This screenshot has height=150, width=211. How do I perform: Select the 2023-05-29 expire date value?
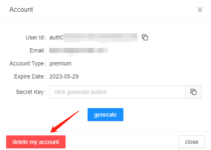pos(64,76)
